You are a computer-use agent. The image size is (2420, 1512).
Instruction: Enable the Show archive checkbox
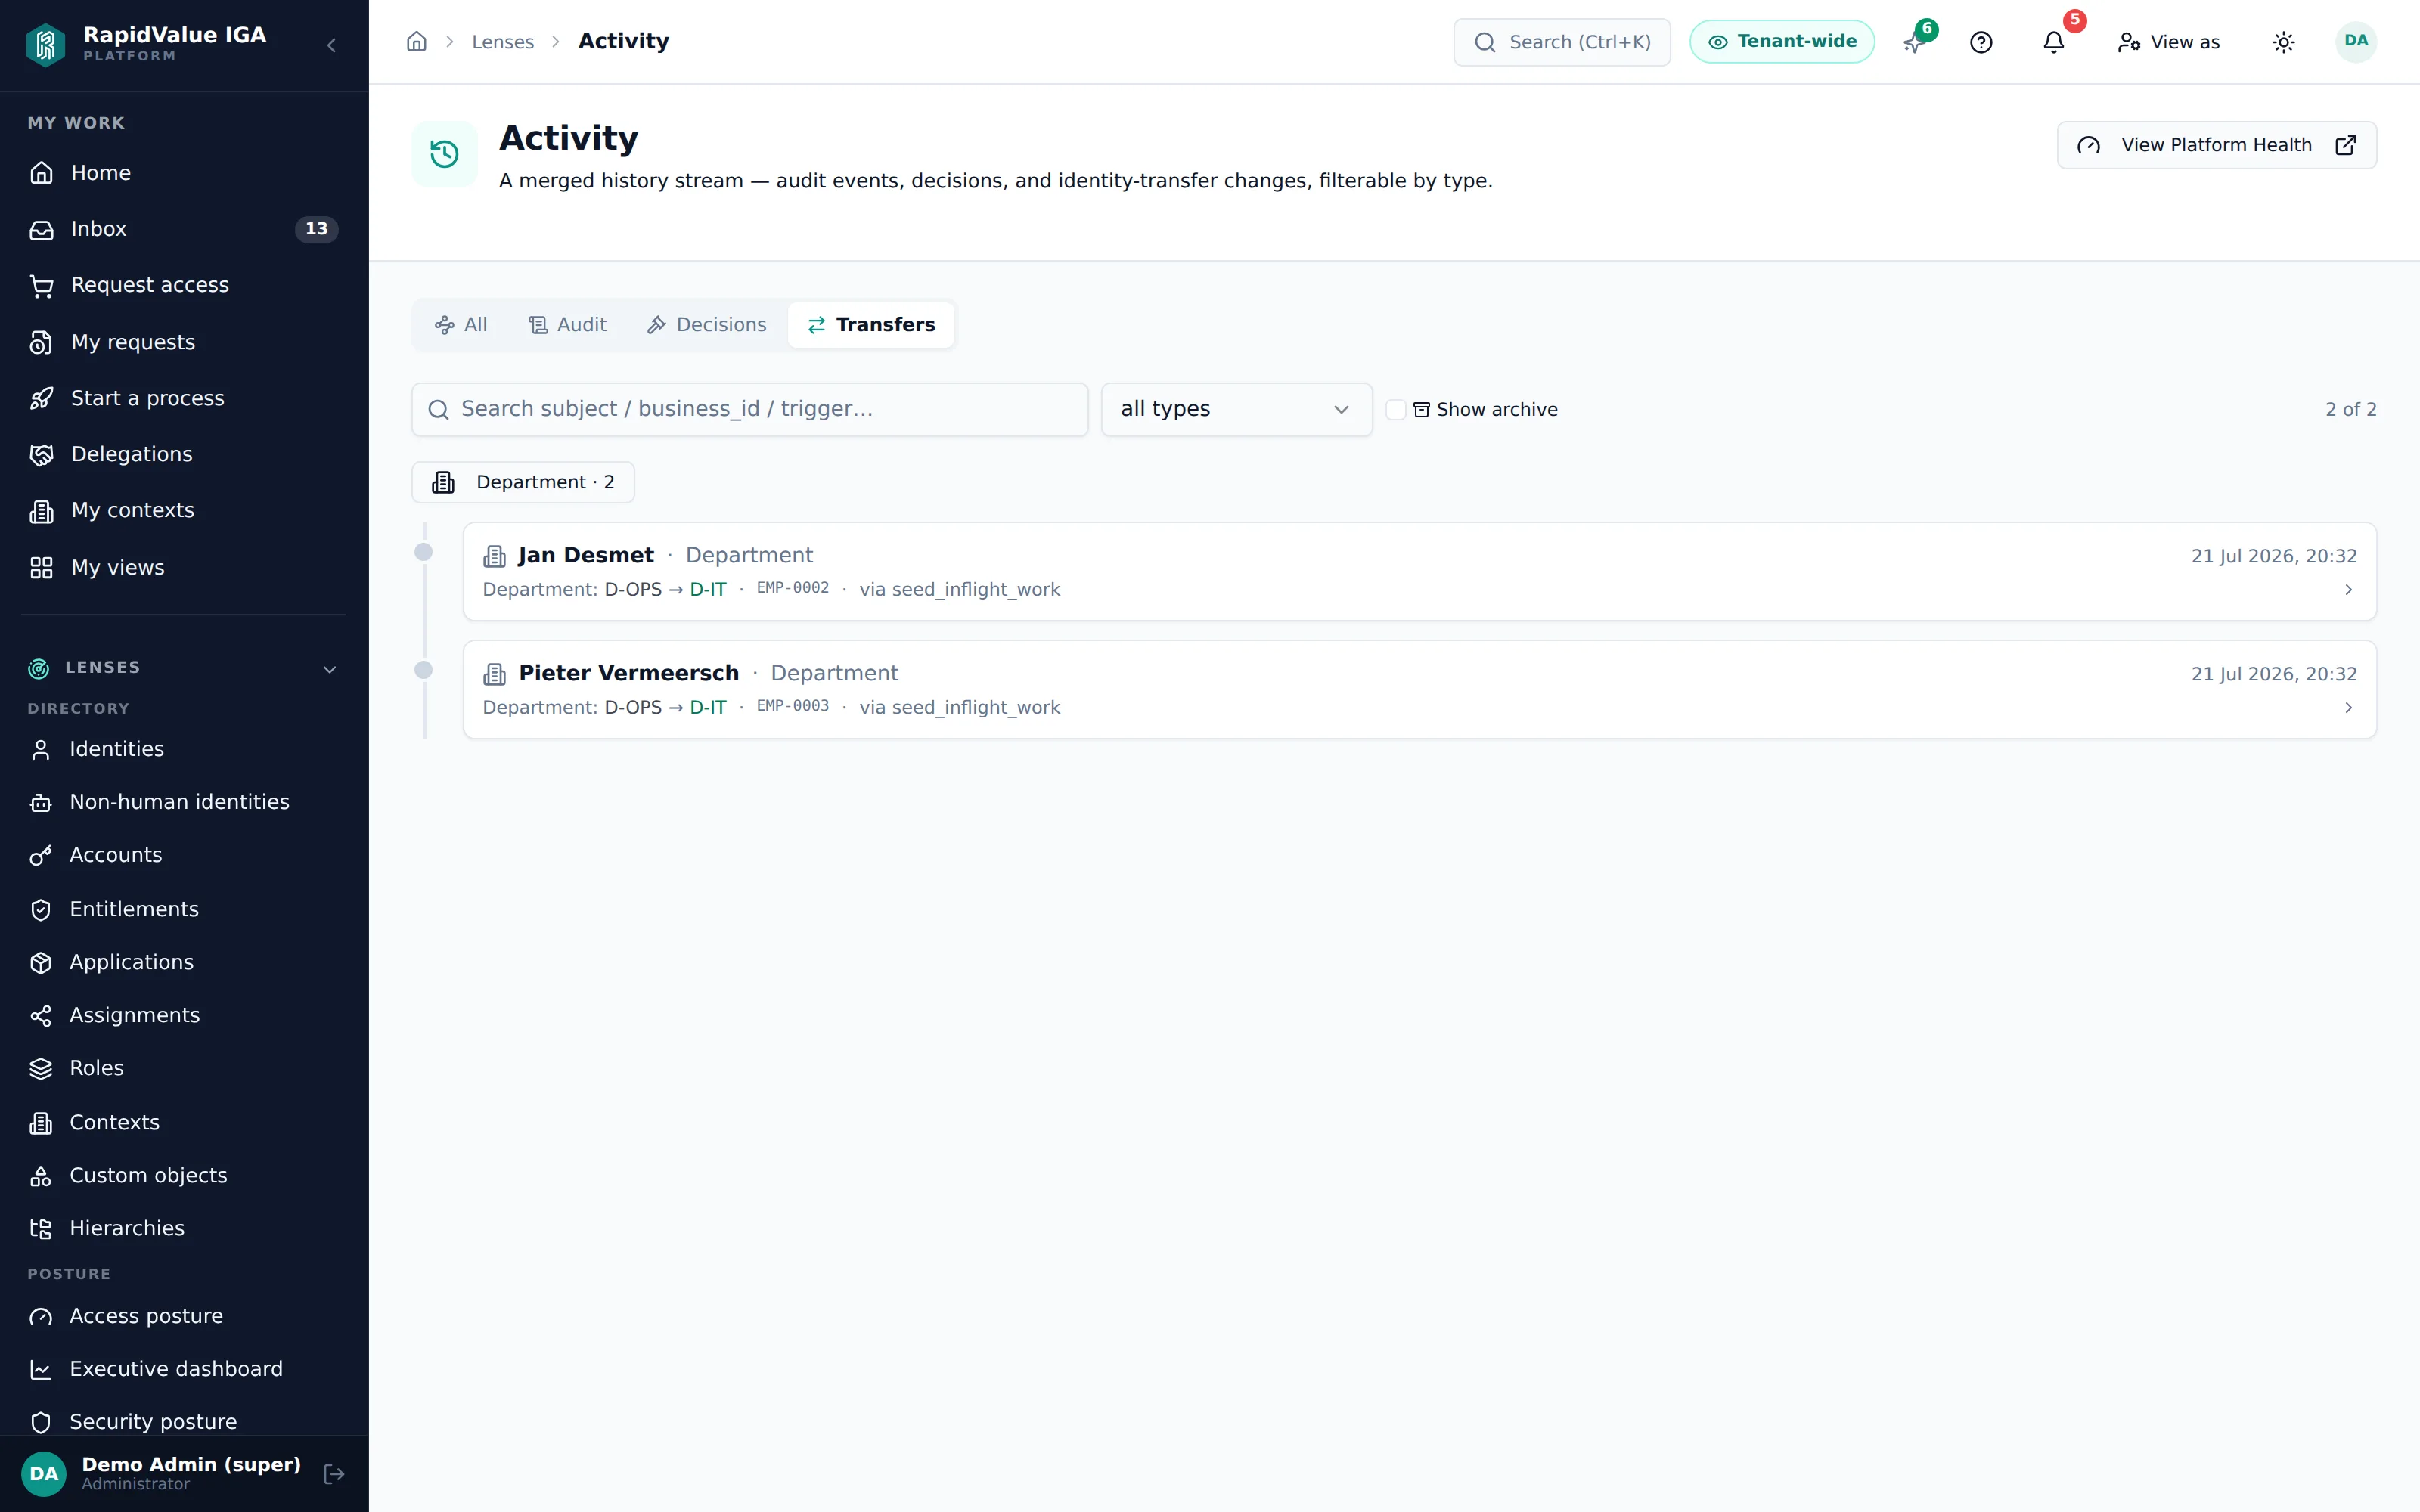pos(1395,410)
